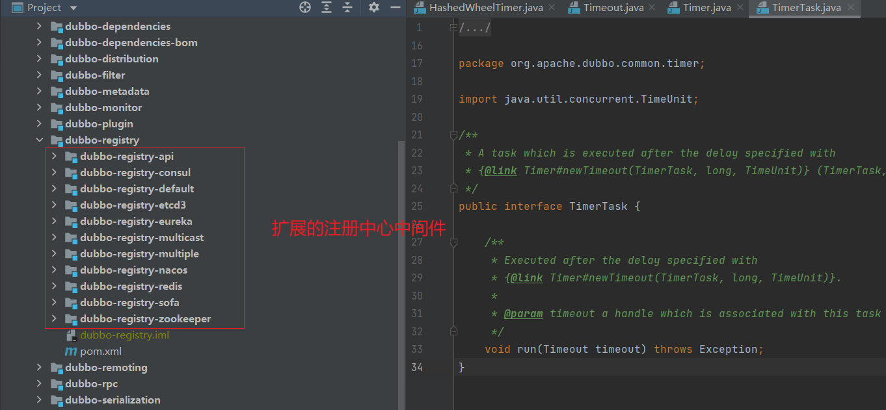Image resolution: width=886 pixels, height=410 pixels.
Task: Select dubbo-remoting in the project tree
Action: 106,367
